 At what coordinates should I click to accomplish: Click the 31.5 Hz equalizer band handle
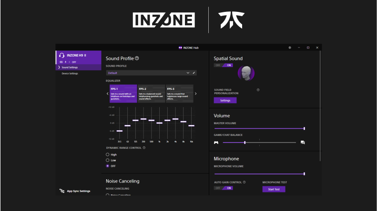[x=120, y=131]
